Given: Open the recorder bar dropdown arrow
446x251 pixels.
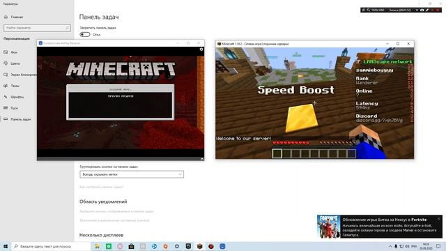Looking at the screenshot, I should click(x=417, y=10).
